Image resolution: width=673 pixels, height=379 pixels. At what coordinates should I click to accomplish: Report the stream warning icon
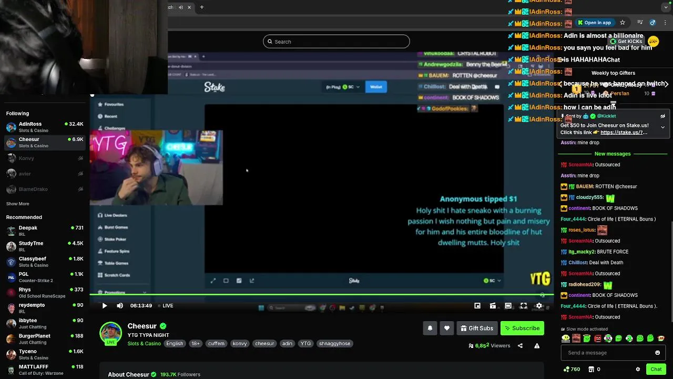[x=537, y=346]
